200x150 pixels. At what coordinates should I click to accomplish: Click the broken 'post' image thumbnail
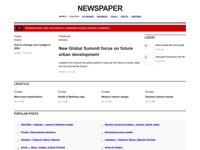pos(18,36)
